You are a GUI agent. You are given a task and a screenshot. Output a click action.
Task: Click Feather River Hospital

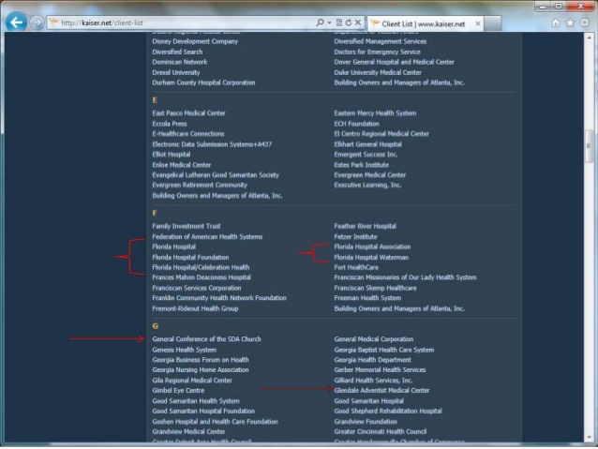coord(366,226)
